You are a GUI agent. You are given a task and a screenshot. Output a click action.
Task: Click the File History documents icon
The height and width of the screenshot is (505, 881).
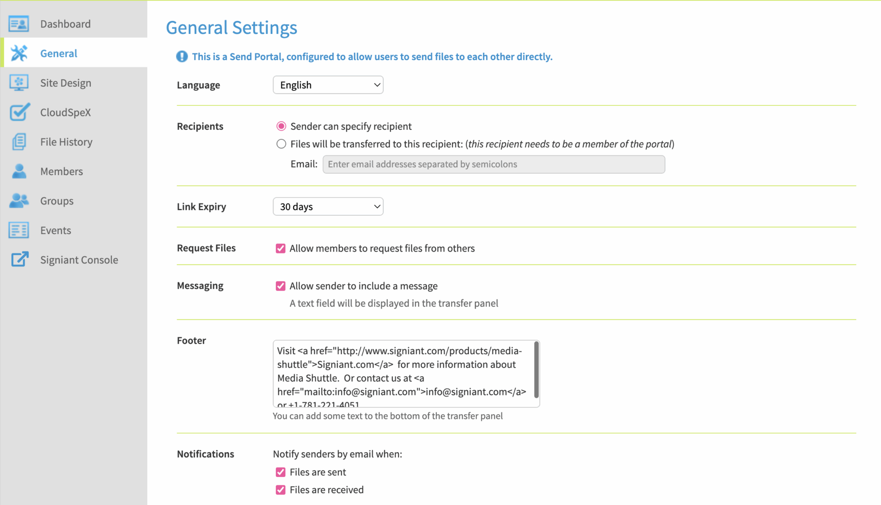(19, 142)
